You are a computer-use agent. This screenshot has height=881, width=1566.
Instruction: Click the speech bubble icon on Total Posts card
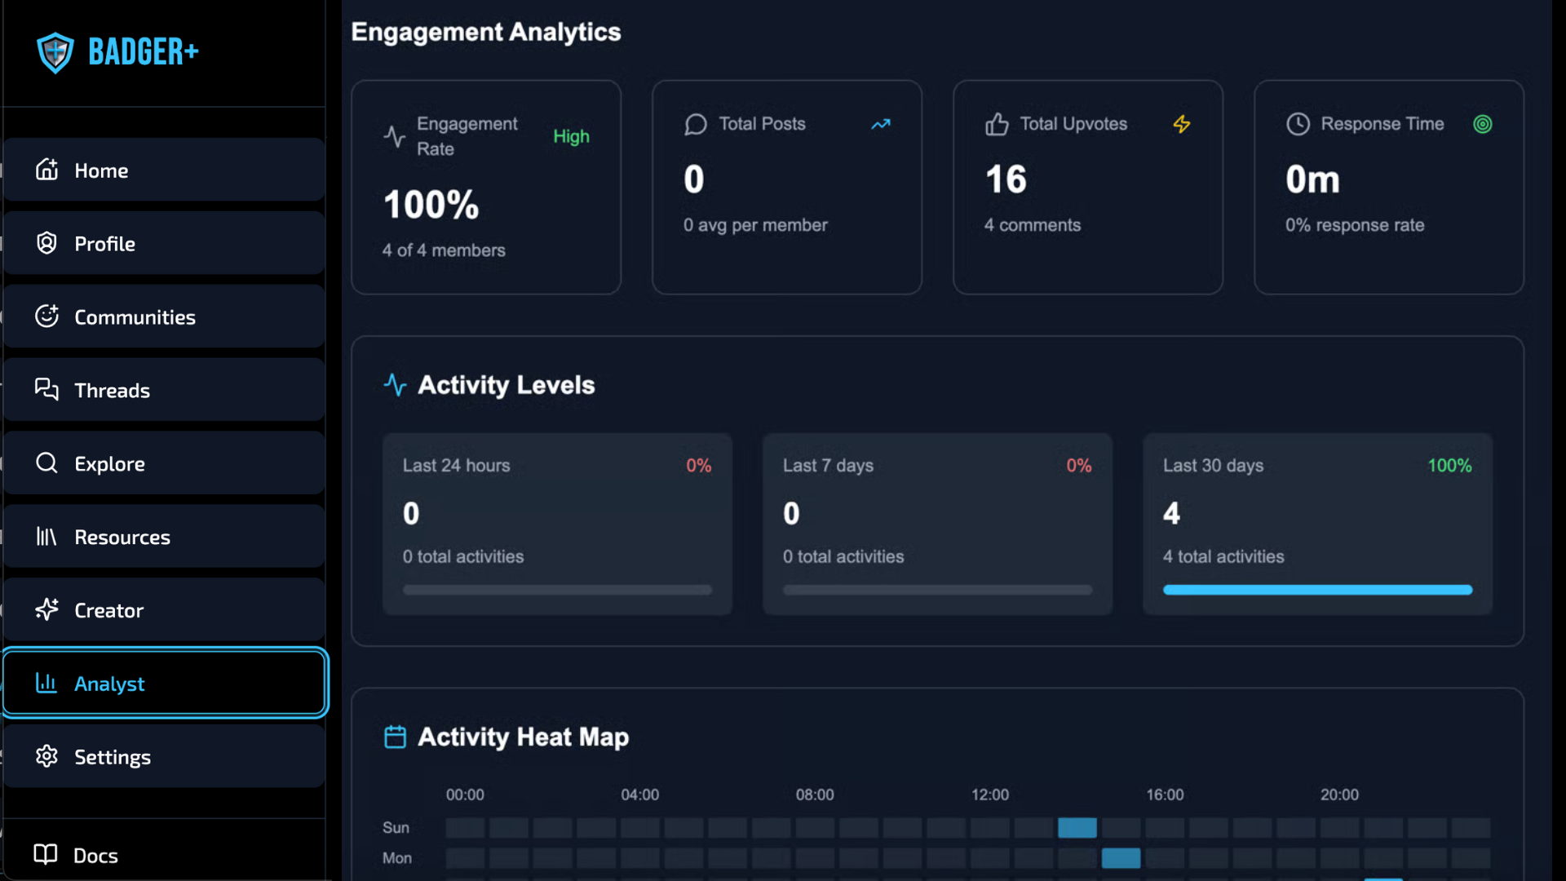click(x=695, y=124)
